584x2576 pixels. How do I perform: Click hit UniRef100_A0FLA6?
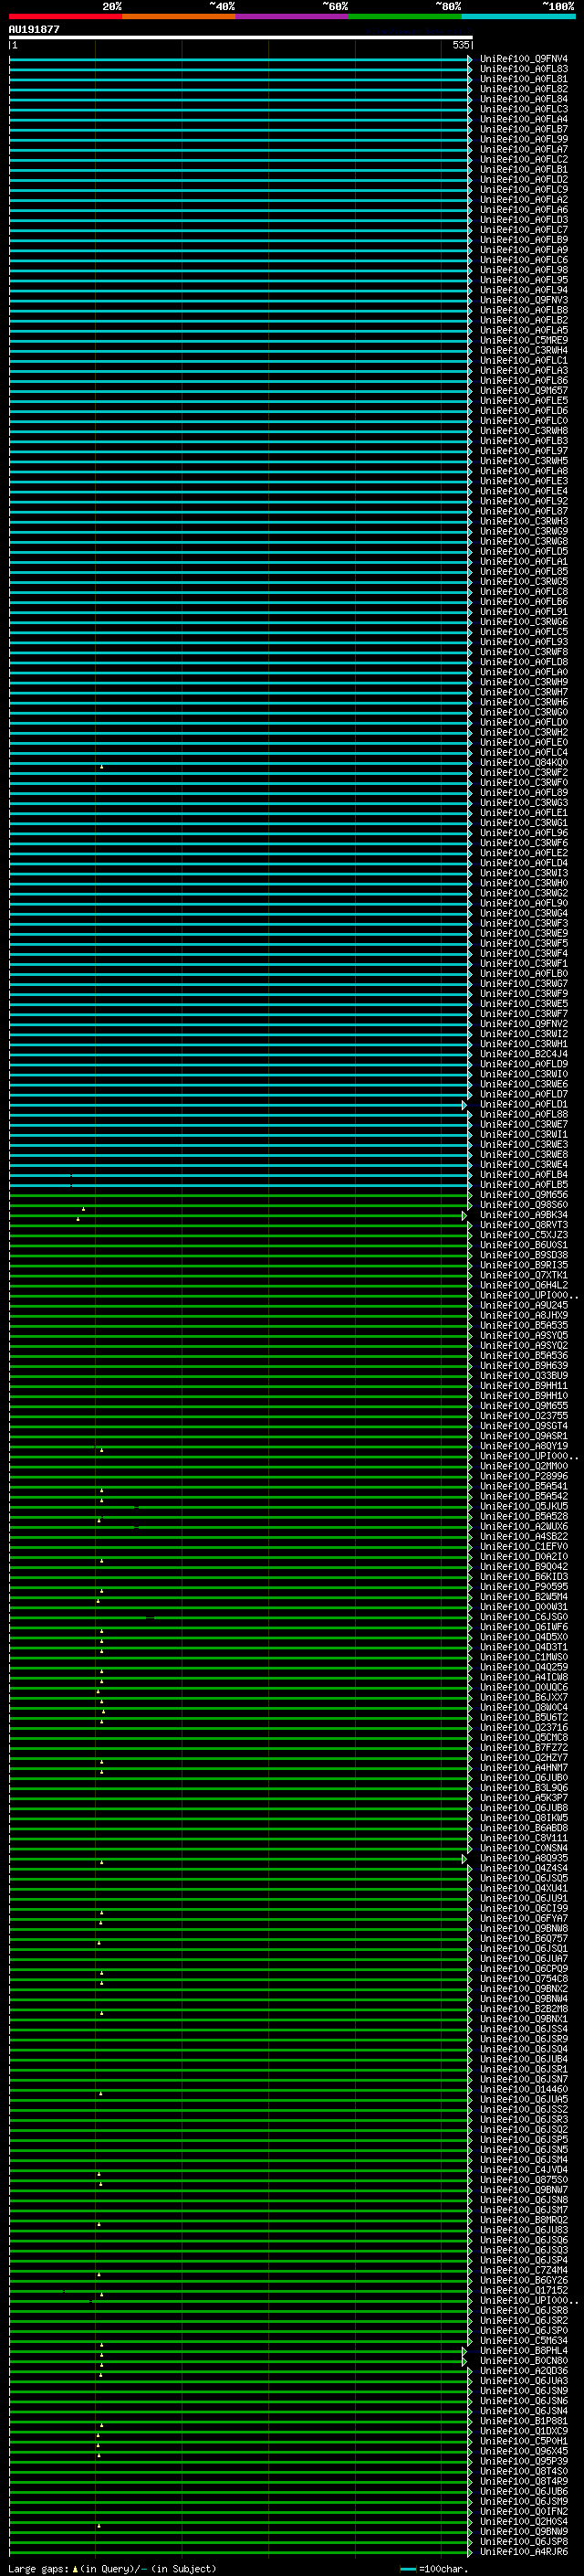click(523, 210)
